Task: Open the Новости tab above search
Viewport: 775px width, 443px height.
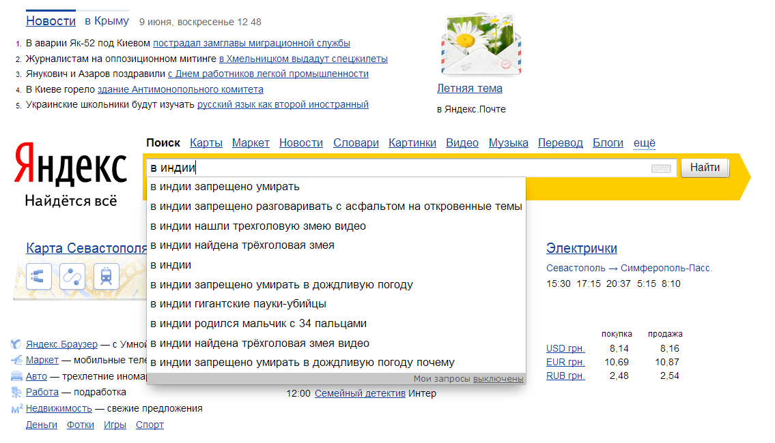Action: 301,143
